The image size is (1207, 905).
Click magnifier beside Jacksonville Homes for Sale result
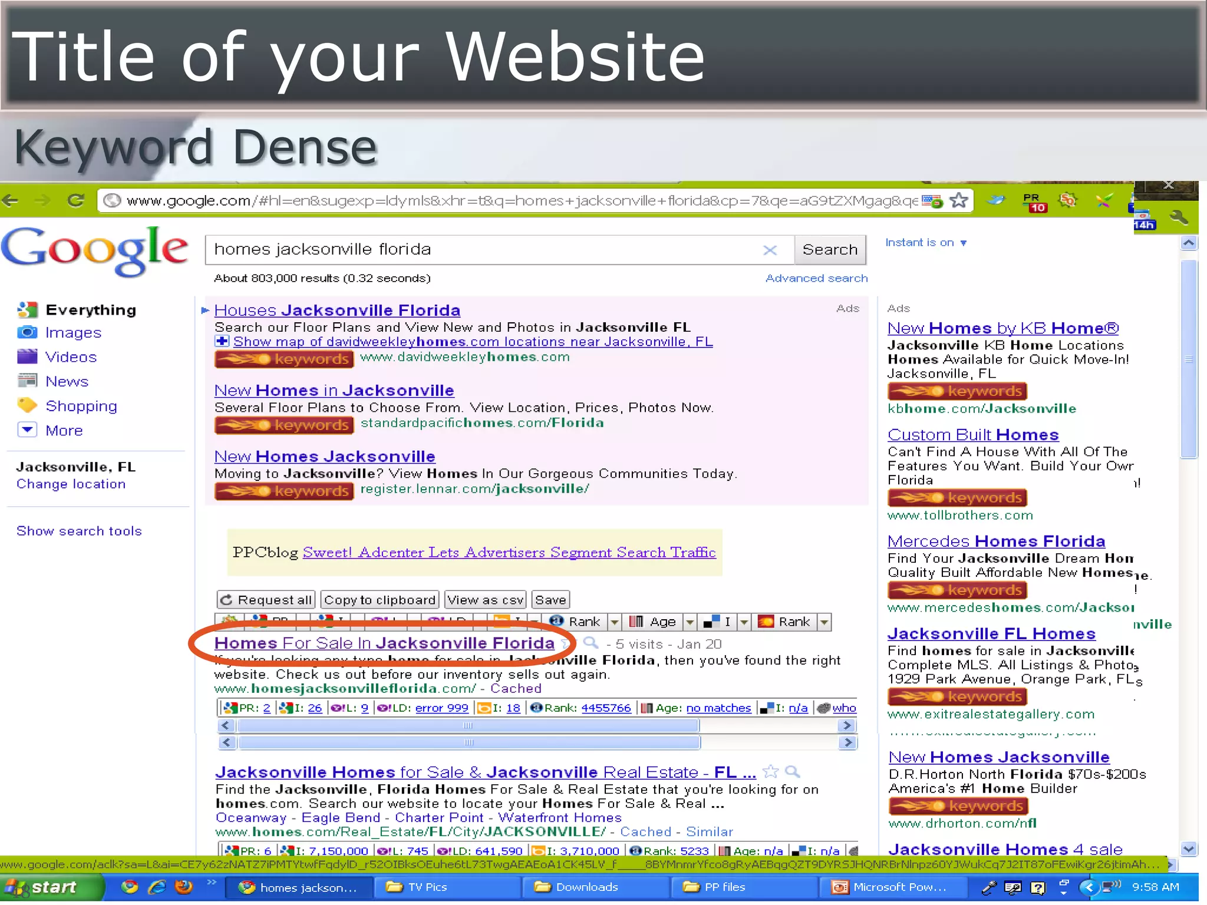pyautogui.click(x=793, y=771)
